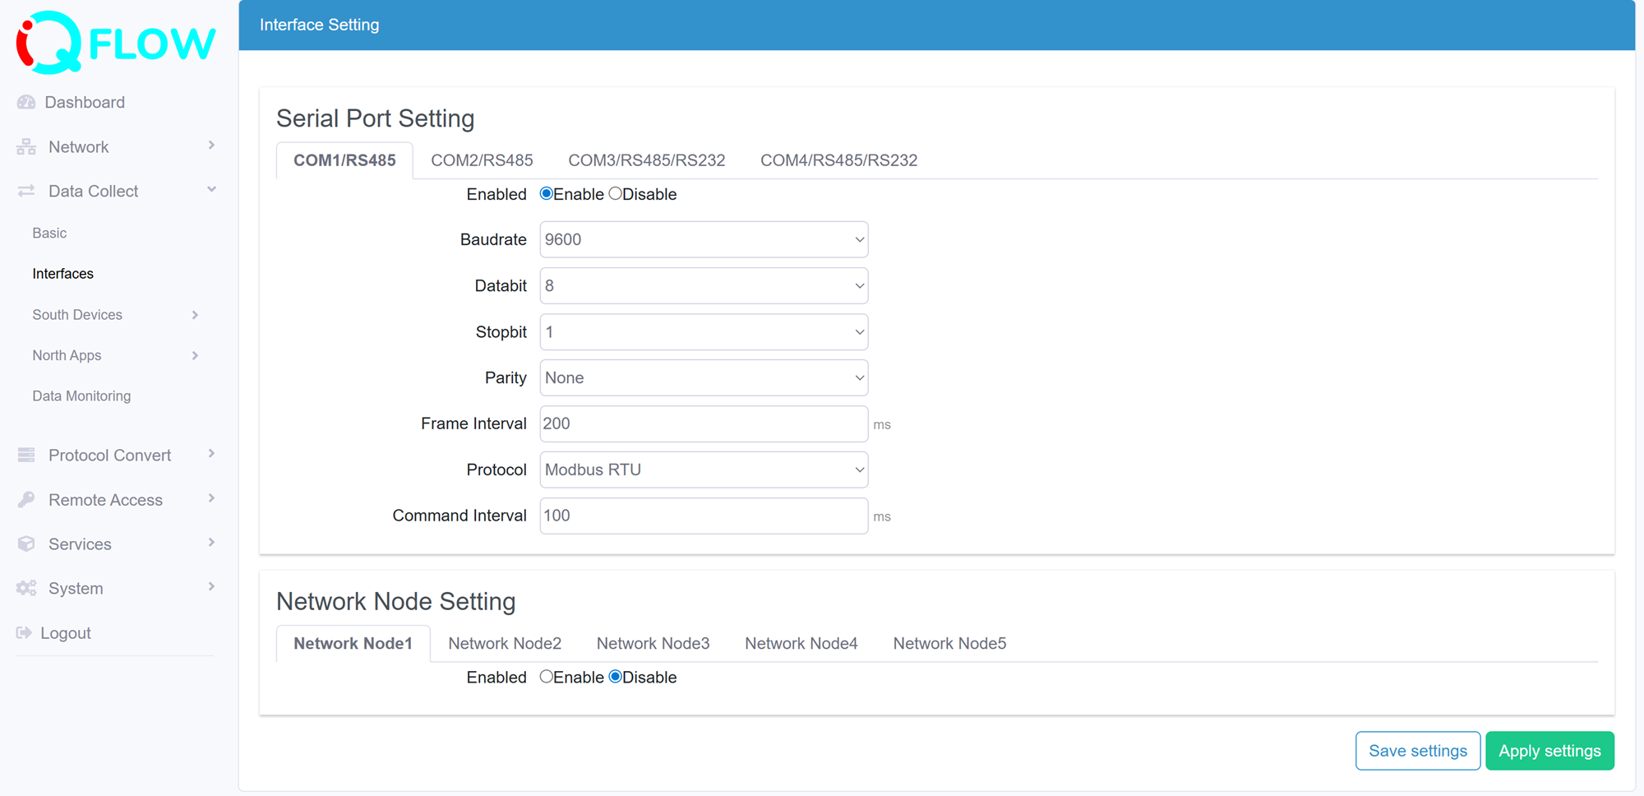Open the Baudrate dropdown
Viewport: 1644px width, 796px height.
coord(703,239)
